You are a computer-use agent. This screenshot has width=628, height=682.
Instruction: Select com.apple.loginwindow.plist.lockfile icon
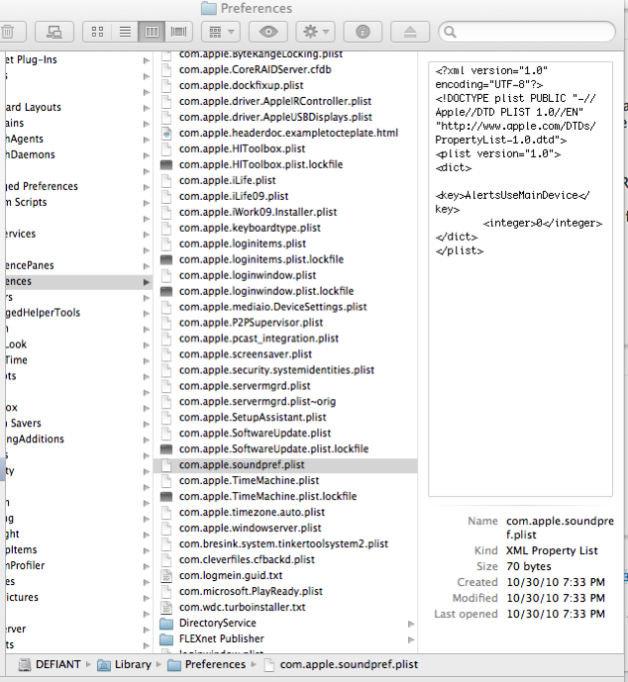pos(166,291)
